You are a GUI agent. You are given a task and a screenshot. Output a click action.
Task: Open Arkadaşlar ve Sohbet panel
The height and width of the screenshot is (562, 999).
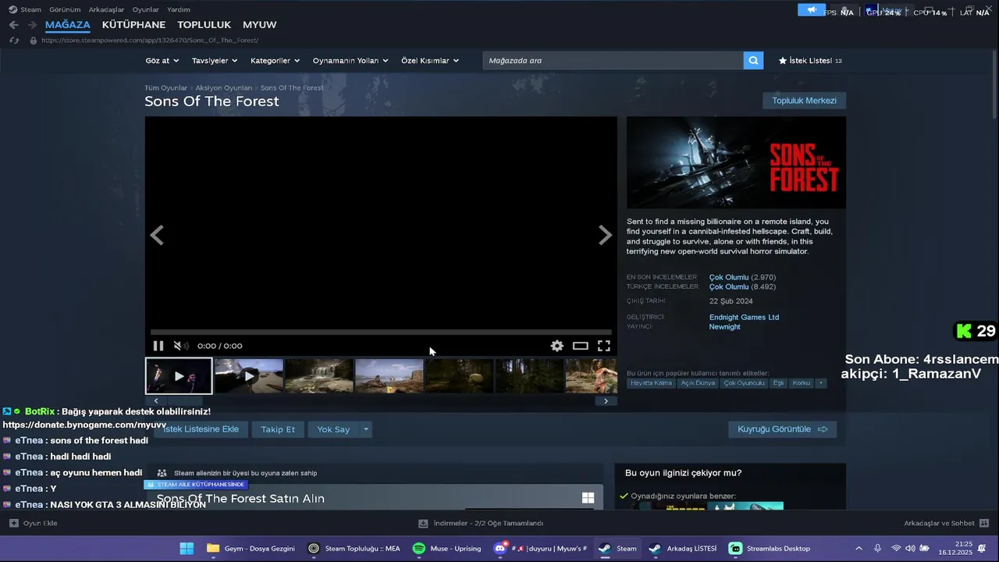pos(946,523)
